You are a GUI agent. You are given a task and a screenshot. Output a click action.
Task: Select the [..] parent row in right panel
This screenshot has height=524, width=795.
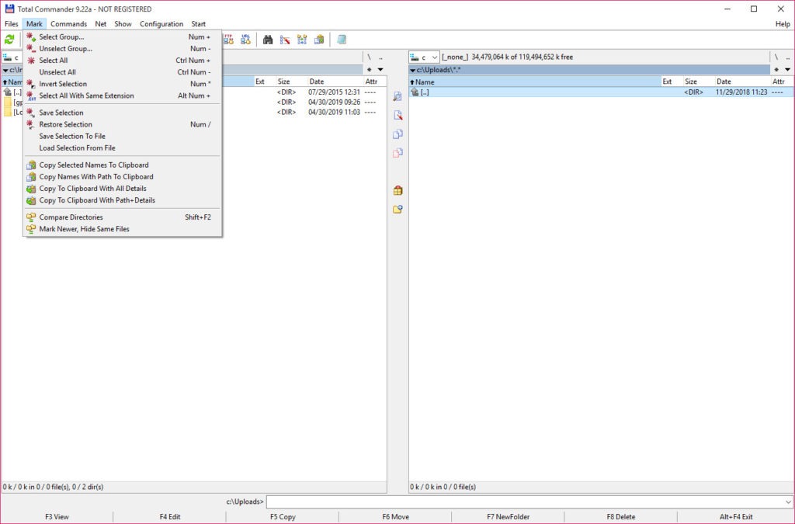coord(601,92)
